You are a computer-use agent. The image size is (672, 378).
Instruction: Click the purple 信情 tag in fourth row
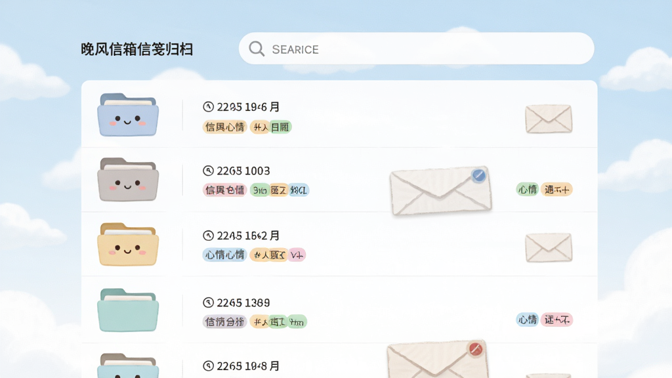[224, 322]
